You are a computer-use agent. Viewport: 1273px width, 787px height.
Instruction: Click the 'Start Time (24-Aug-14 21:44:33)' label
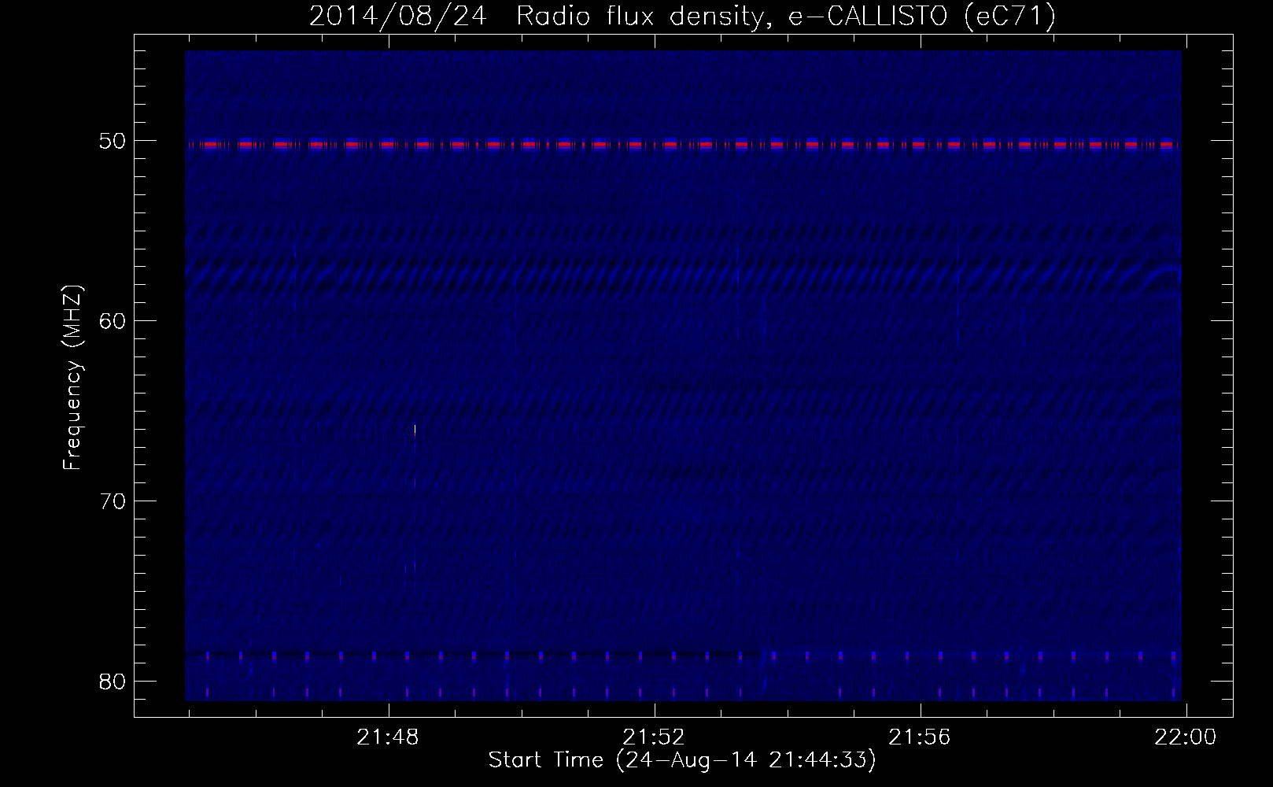click(x=682, y=760)
